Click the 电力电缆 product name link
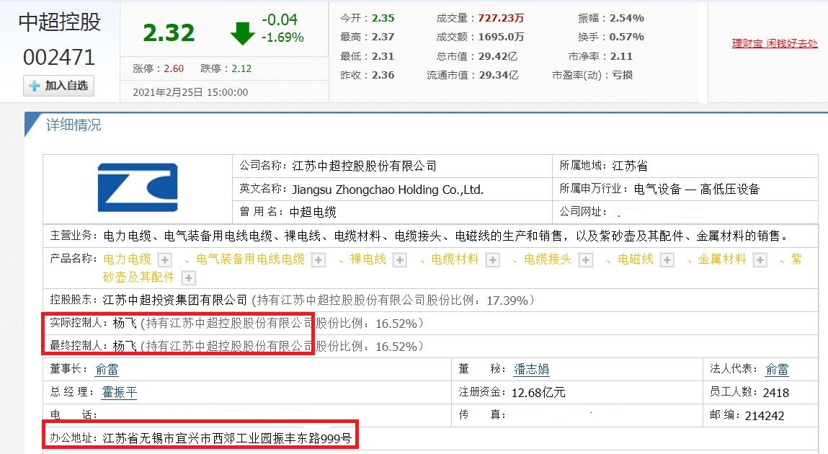Image resolution: width=828 pixels, height=454 pixels. point(128,260)
